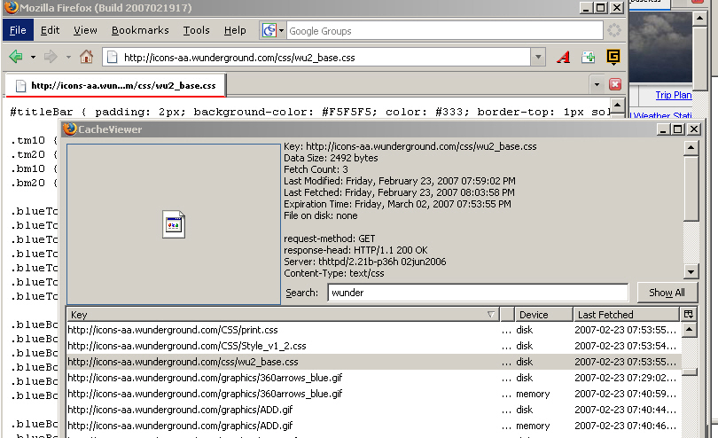The width and height of the screenshot is (718, 438).
Task: Open the File menu
Action: pos(18,30)
